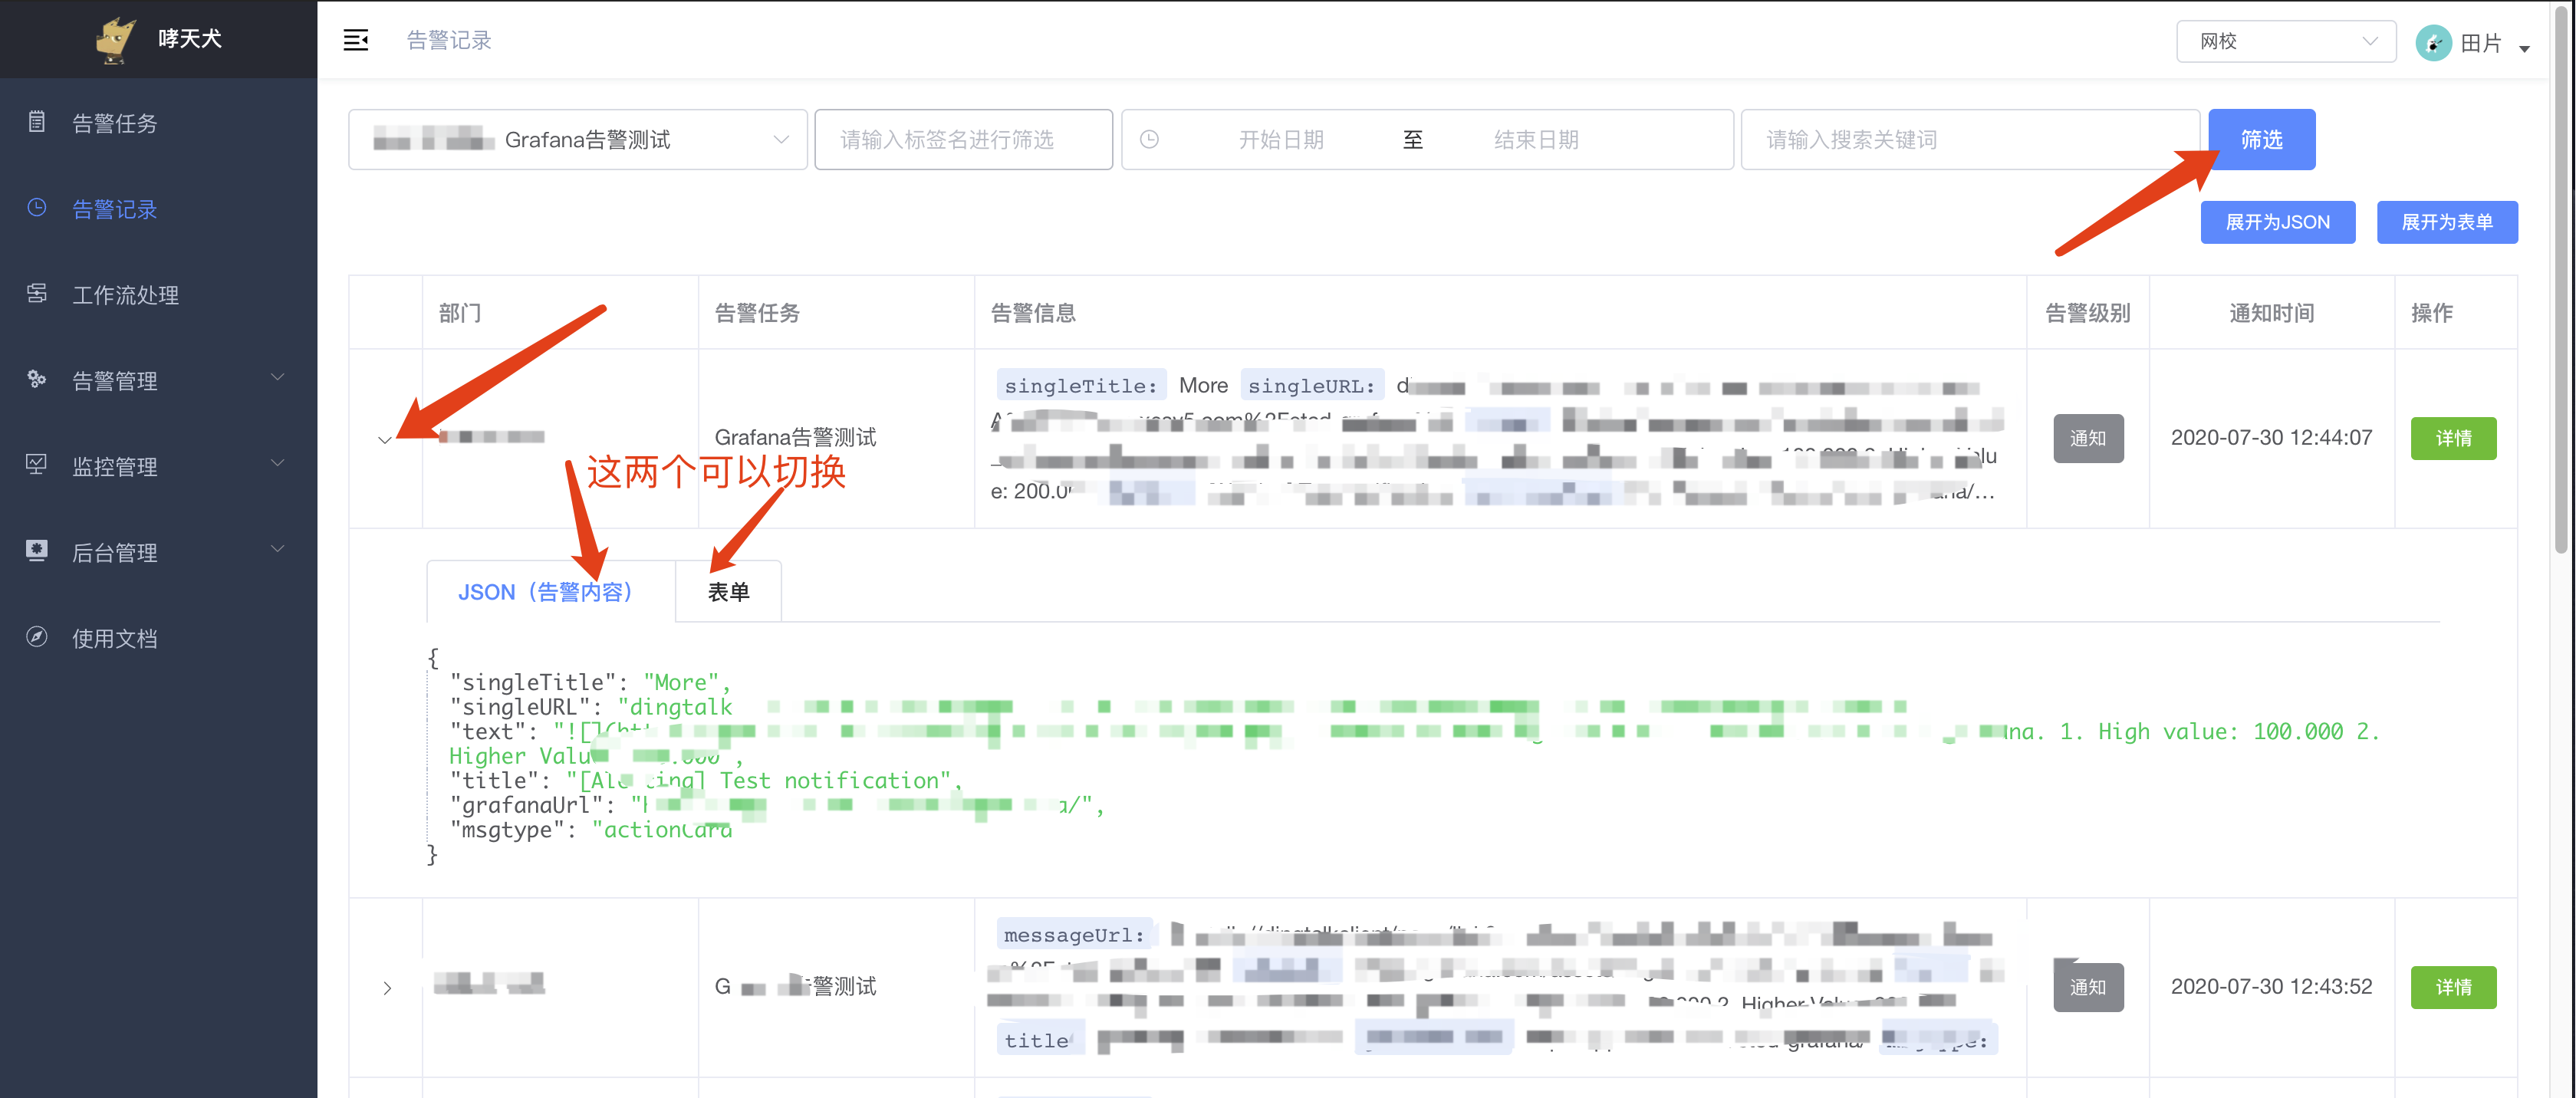Click Grafana告警测试 task cell in first row
This screenshot has width=2576, height=1098.
[795, 438]
